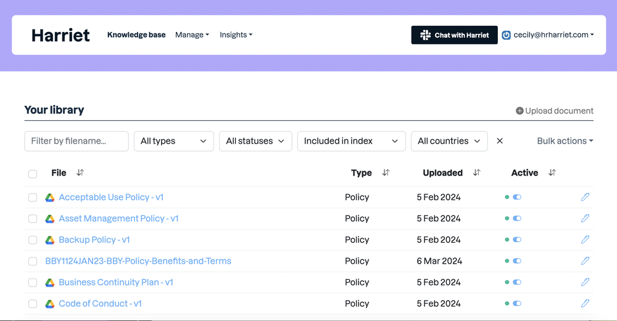Open the Insights navigation menu
This screenshot has width=617, height=321.
click(236, 35)
